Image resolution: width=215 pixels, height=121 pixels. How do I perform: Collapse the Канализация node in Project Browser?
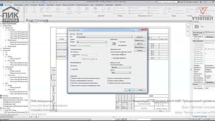point(3,67)
